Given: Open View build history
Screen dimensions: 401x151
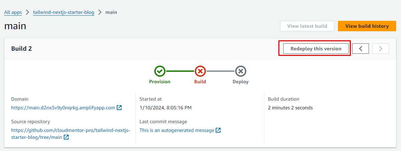Looking at the screenshot, I should 367,26.
